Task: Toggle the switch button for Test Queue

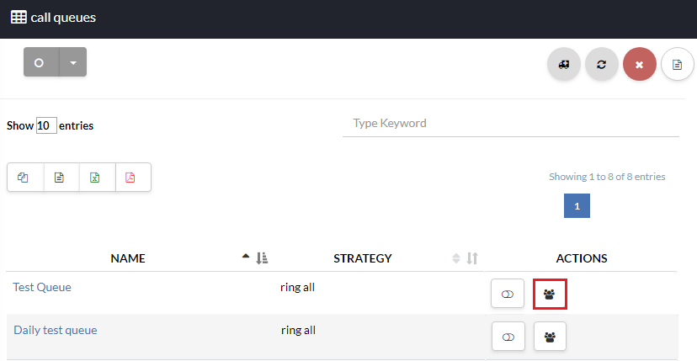Action: click(508, 294)
